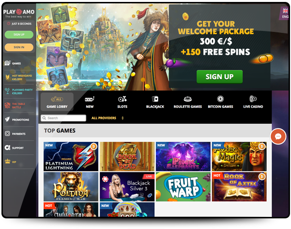Click the green banner Sign Up button
The height and width of the screenshot is (229, 291).
[x=220, y=76]
